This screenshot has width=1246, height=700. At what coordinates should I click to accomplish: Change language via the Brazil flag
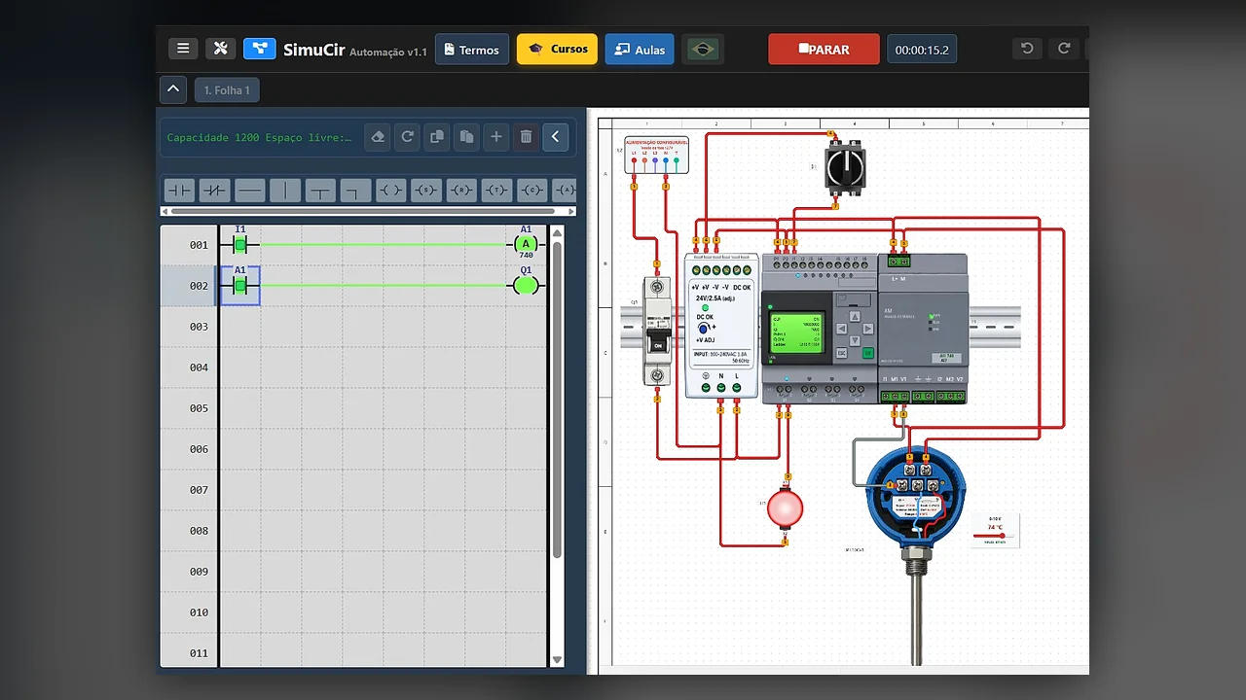point(701,50)
